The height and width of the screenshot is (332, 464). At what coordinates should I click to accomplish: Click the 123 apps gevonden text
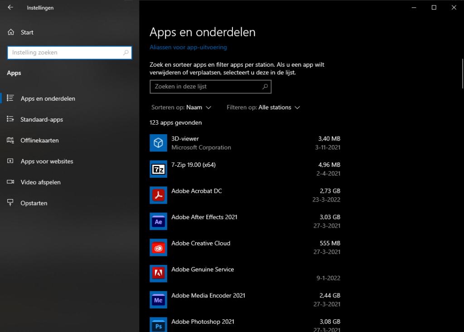pyautogui.click(x=176, y=122)
